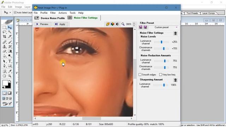Select the Move tool in toolbox
Viewport: 226px width, 127px height.
pyautogui.click(x=10, y=28)
